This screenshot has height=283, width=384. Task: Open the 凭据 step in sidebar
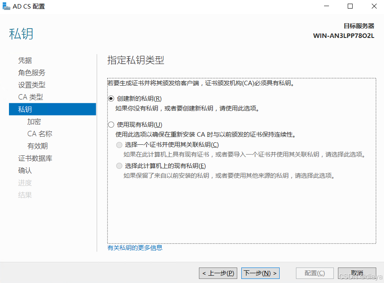[x=25, y=60]
